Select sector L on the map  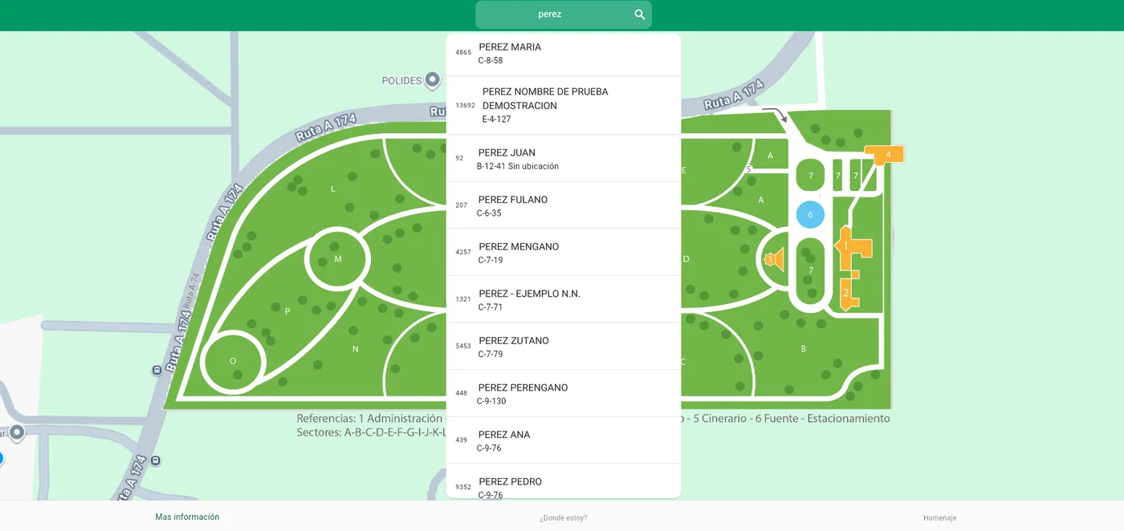[333, 188]
